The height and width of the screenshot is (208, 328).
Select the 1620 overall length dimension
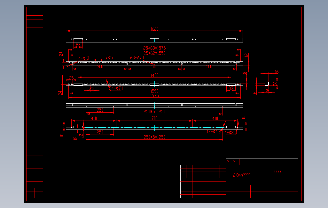155,29
